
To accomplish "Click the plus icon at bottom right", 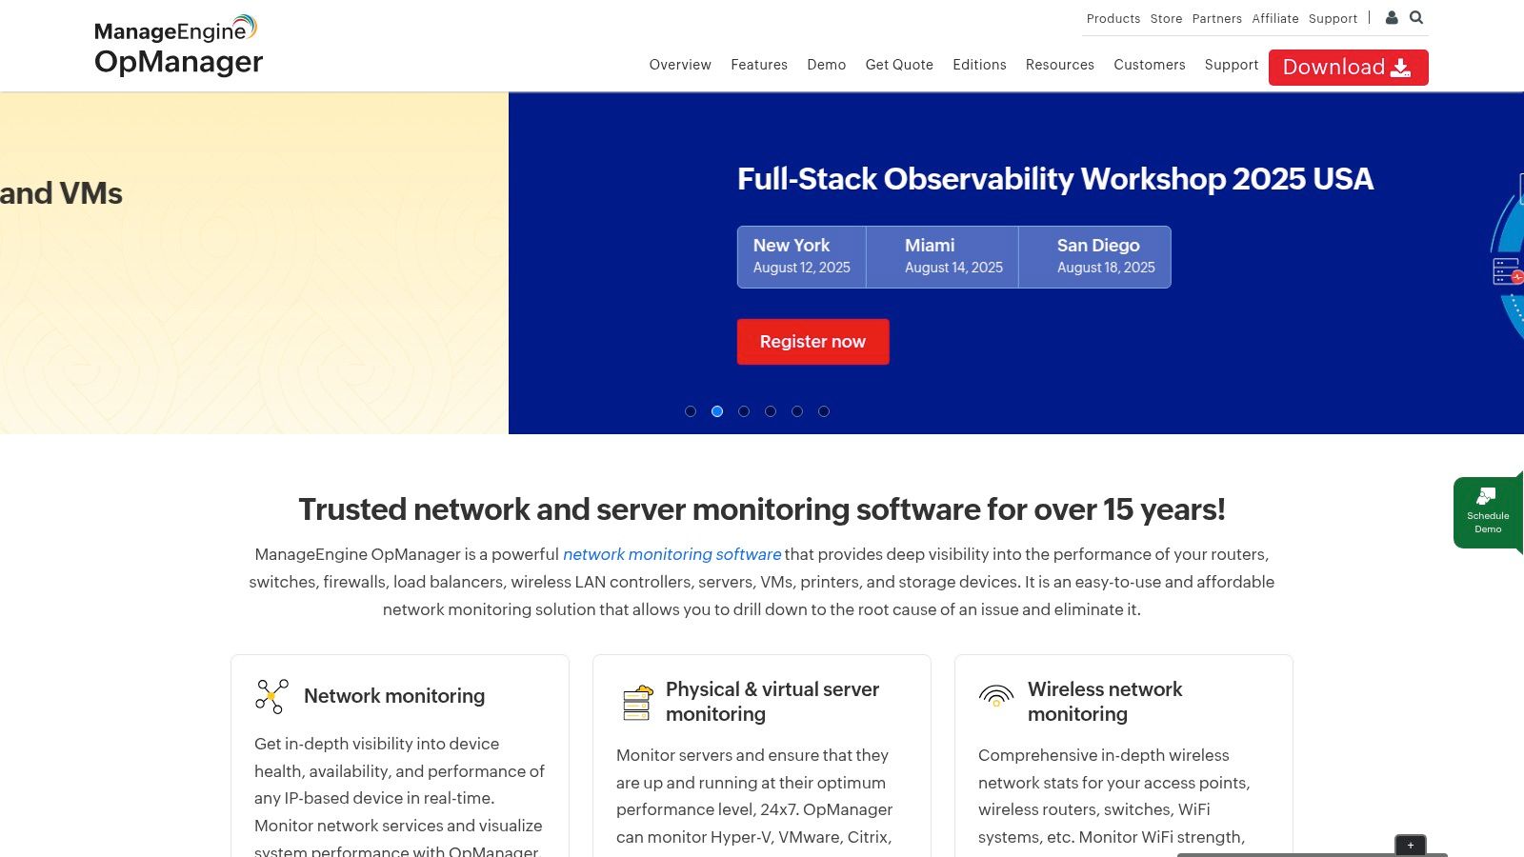I will (1411, 845).
